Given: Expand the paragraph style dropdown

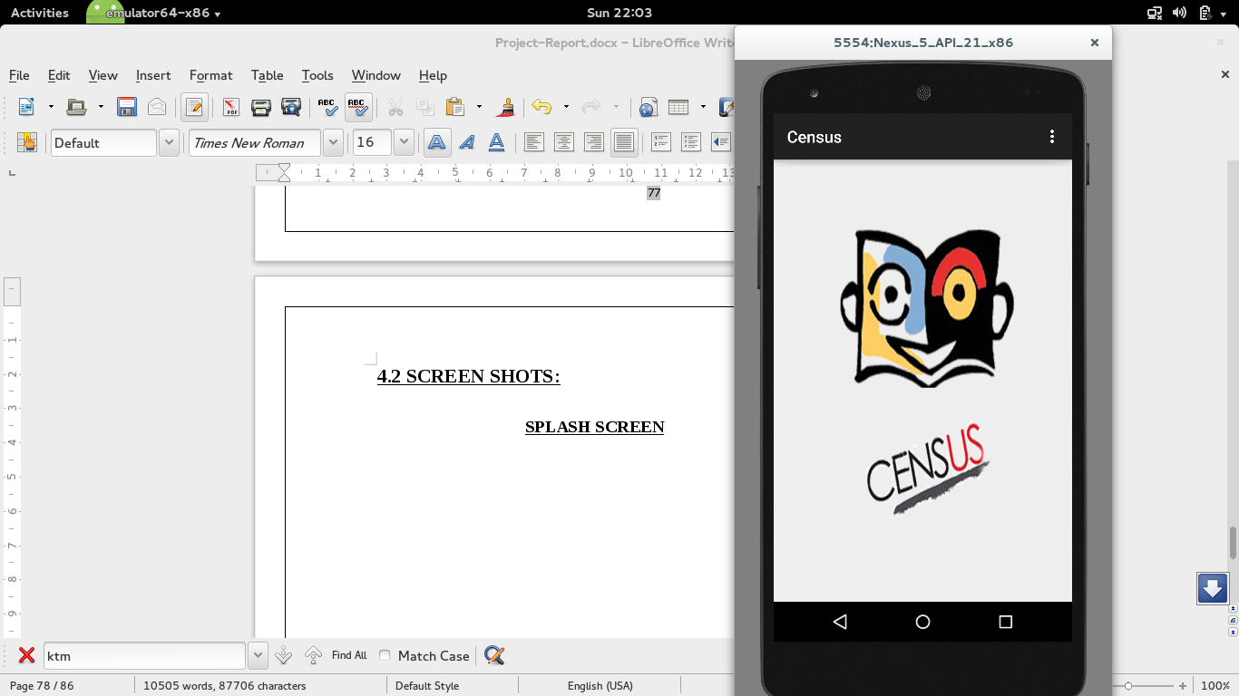Looking at the screenshot, I should pos(169,142).
